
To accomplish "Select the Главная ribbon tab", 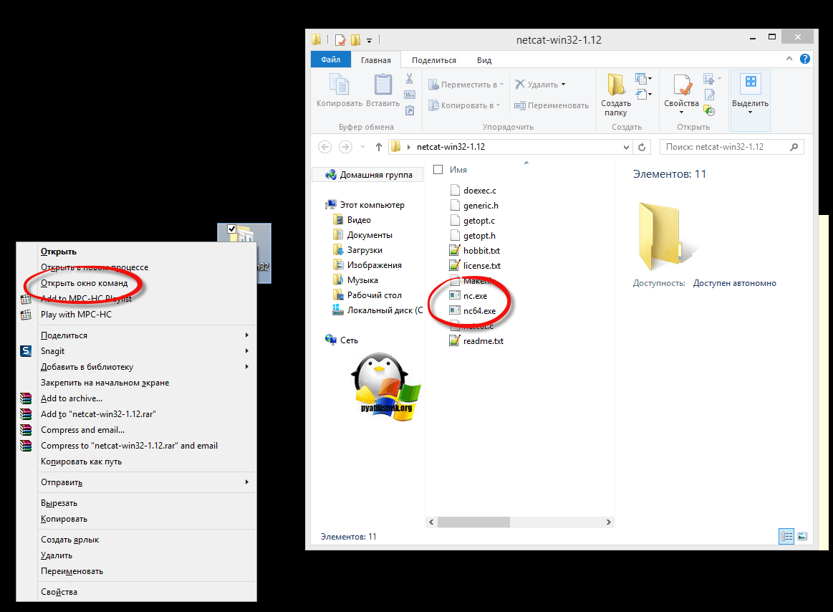I will tap(375, 60).
